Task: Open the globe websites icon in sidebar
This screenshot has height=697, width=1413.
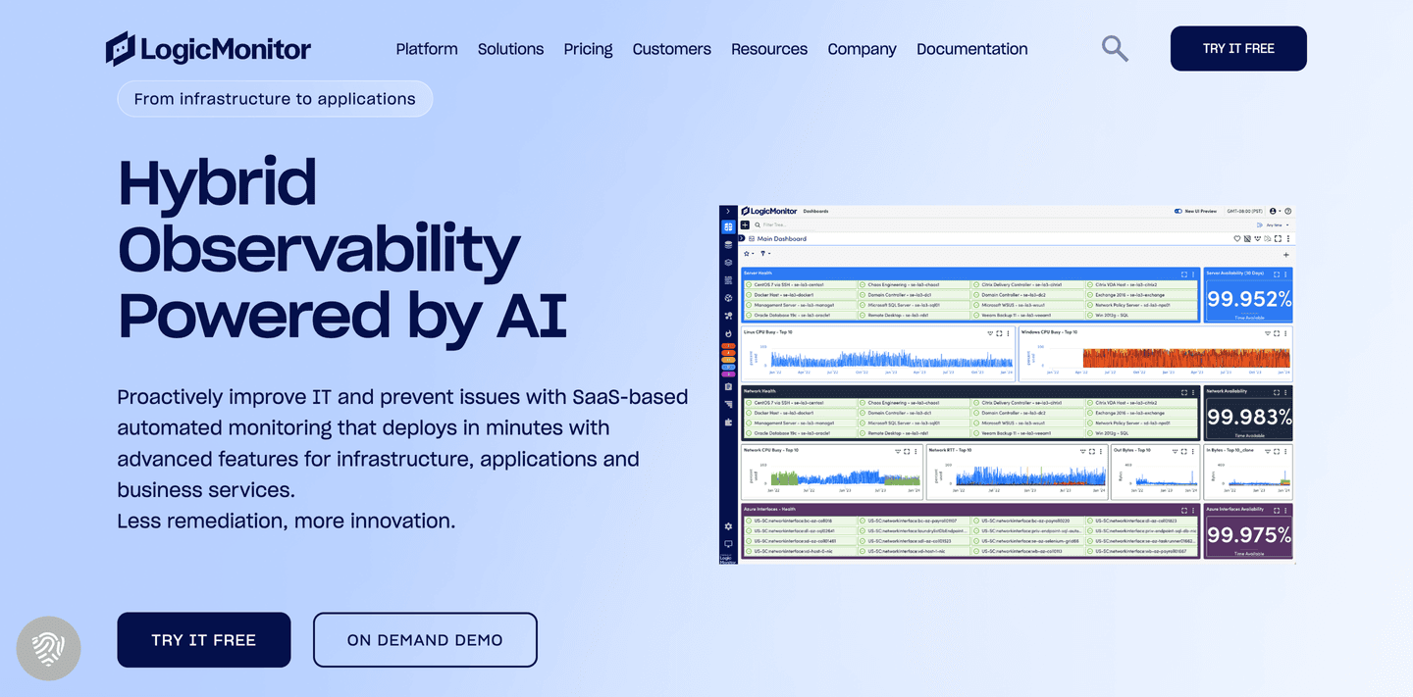Action: 728,298
